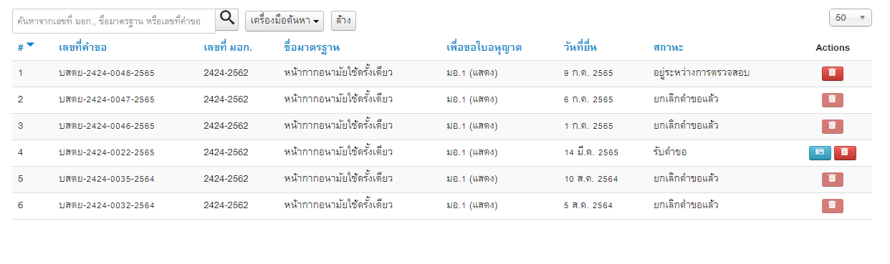This screenshot has width=890, height=264.
Task: Select request number บสตย-2424-0048-2565 cell
Action: [x=107, y=73]
